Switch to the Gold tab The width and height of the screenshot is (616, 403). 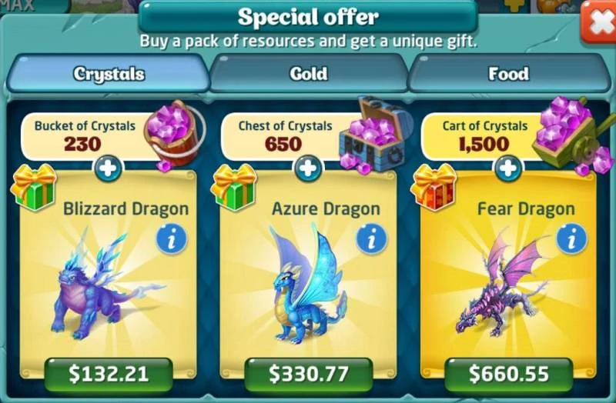coord(309,73)
